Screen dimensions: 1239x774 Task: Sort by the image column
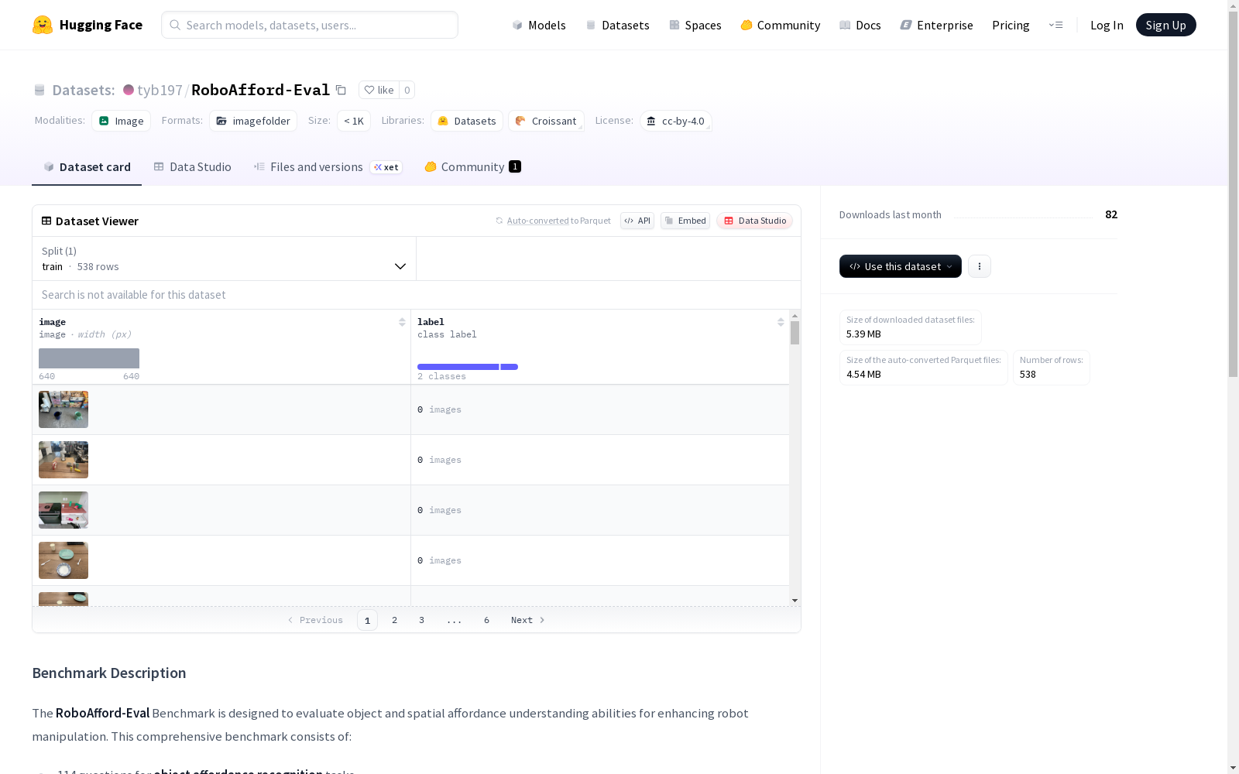coord(402,322)
